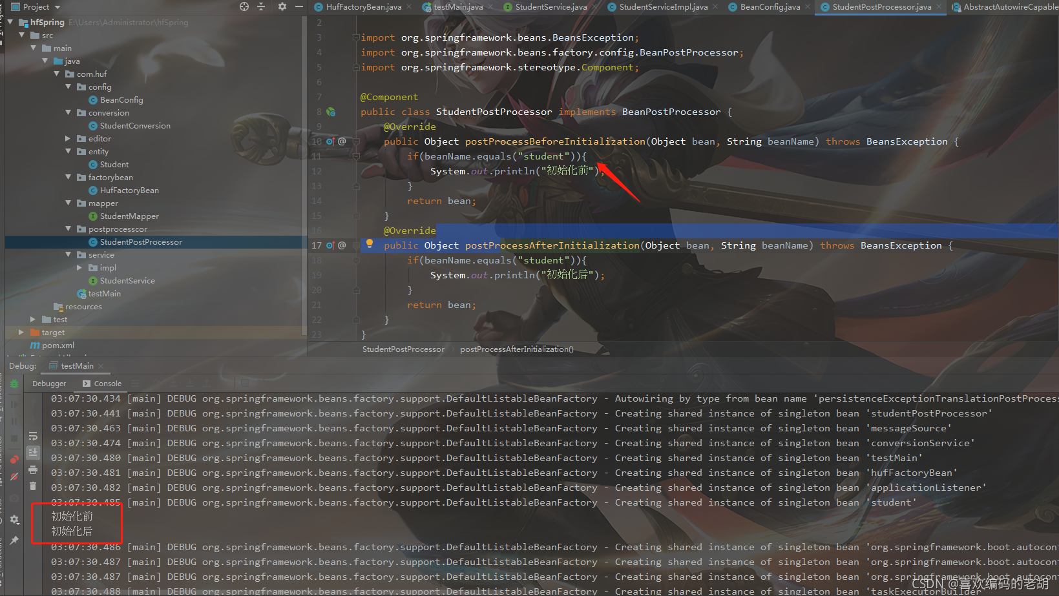Click the green bug Rerun debug icon
Viewport: 1059px width, 596px height.
[14, 384]
